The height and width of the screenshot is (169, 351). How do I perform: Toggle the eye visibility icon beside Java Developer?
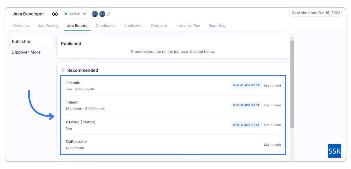pyautogui.click(x=55, y=14)
